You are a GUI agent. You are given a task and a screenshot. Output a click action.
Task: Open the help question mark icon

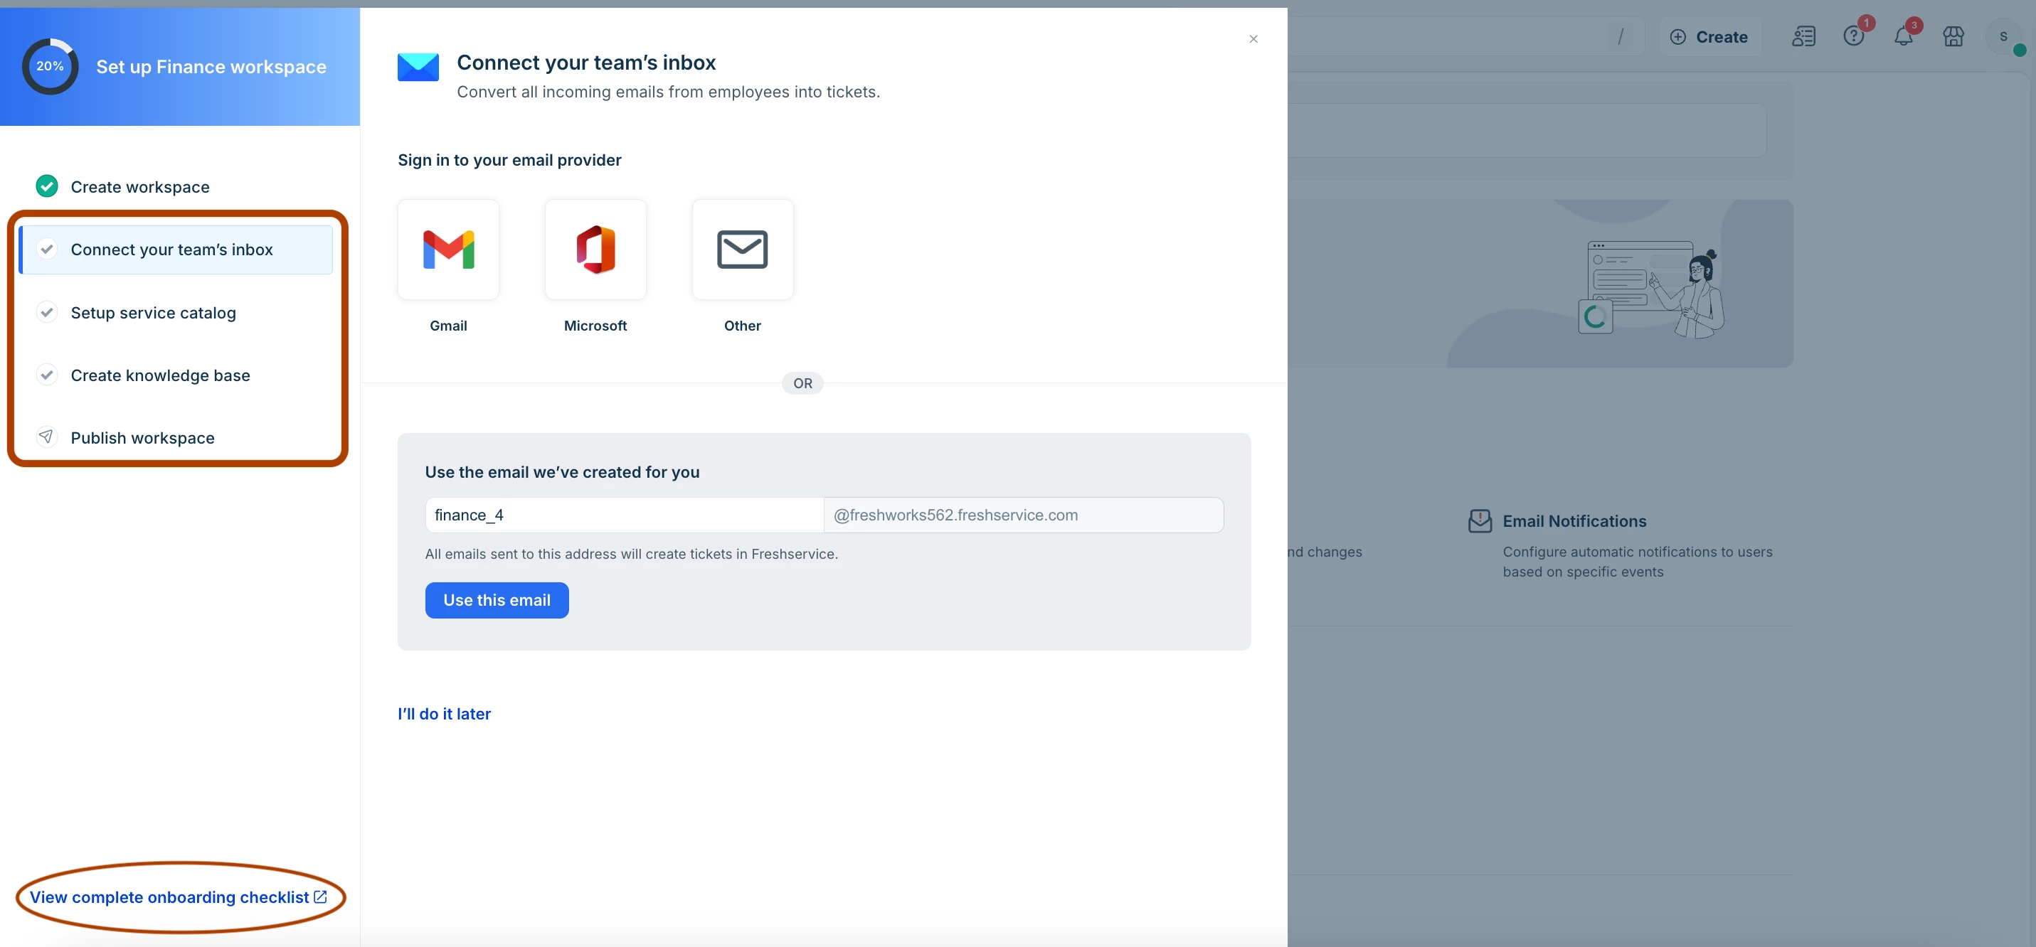coord(1852,36)
